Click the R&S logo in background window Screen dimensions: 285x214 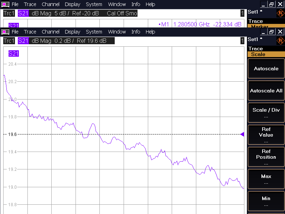click(280, 13)
